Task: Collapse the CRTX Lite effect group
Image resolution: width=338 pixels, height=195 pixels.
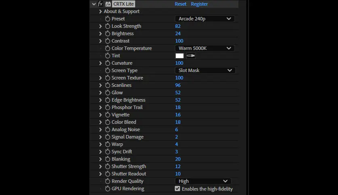Action: (94, 4)
